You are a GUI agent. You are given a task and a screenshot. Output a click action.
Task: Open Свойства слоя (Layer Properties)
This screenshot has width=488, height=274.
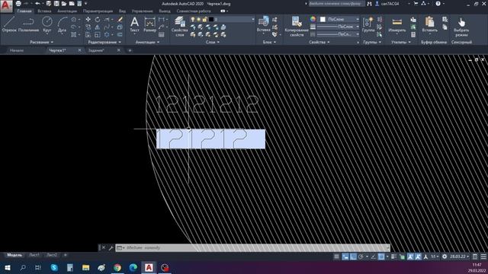pyautogui.click(x=180, y=27)
